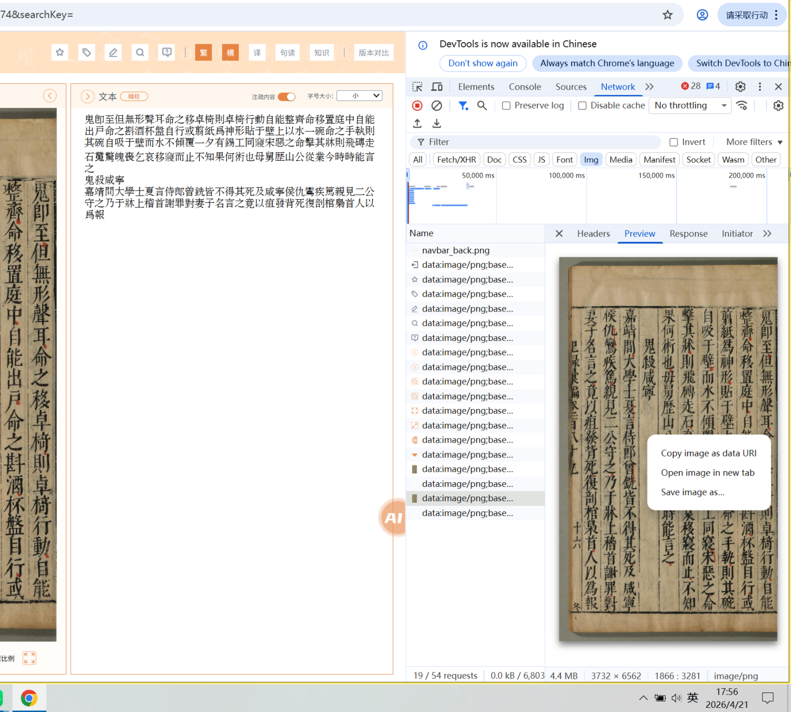
Task: Select the inspect element picker icon
Action: coord(418,86)
